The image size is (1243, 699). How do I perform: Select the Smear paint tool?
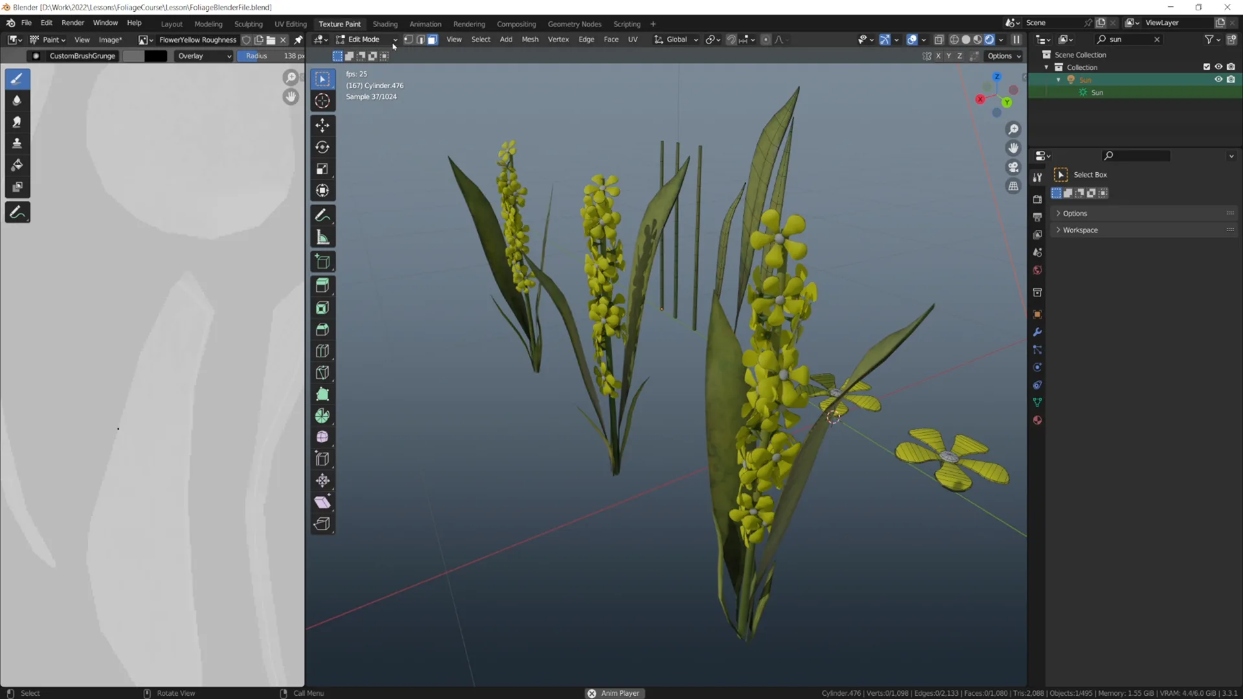(17, 122)
